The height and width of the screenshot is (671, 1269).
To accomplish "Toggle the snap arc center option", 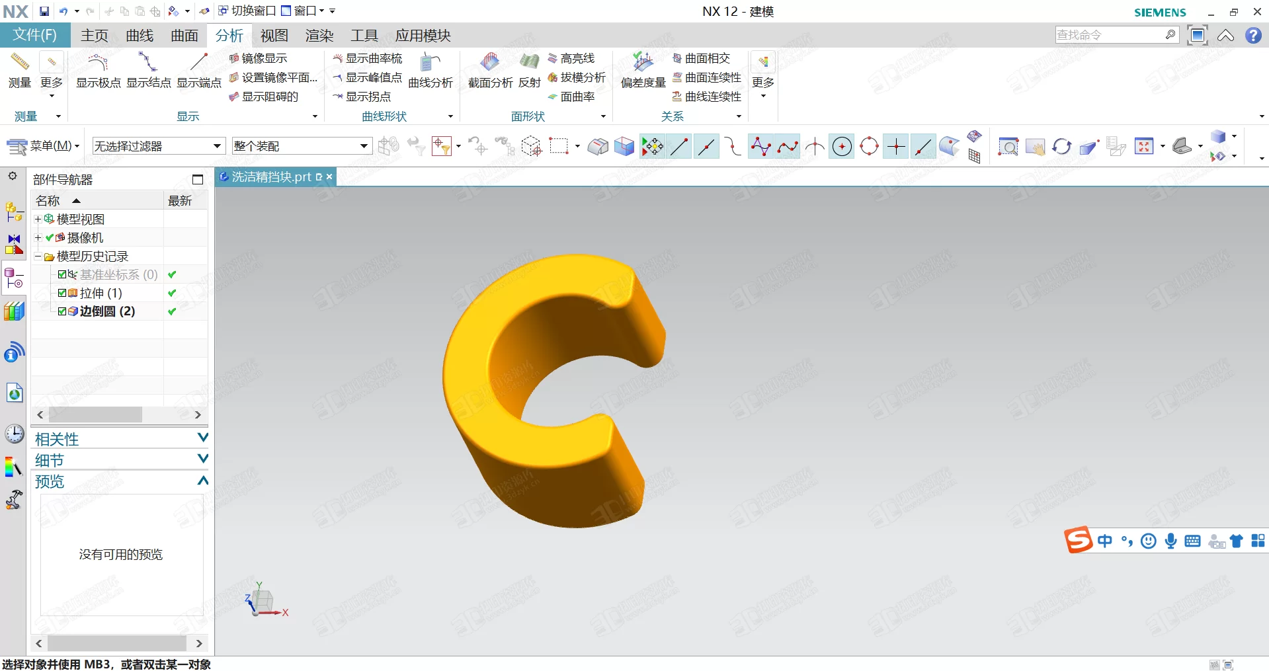I will [842, 146].
